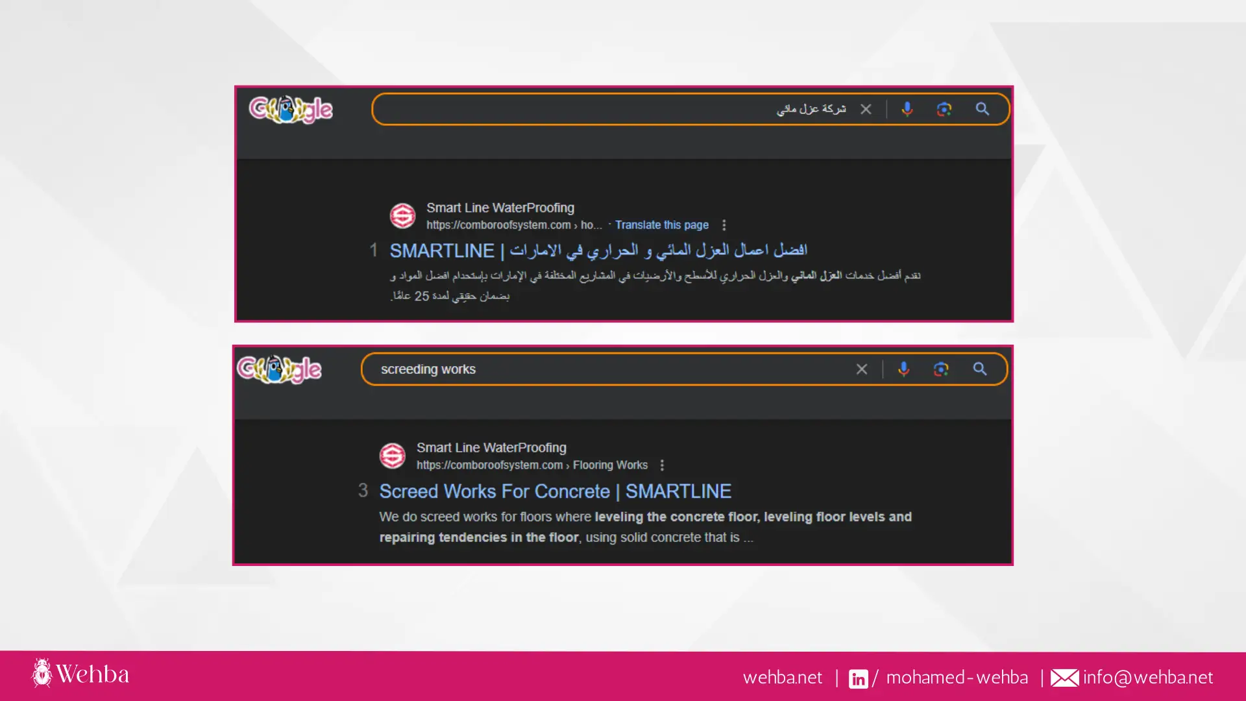Click the 'Translate this page' link
This screenshot has height=701, width=1246.
click(661, 225)
